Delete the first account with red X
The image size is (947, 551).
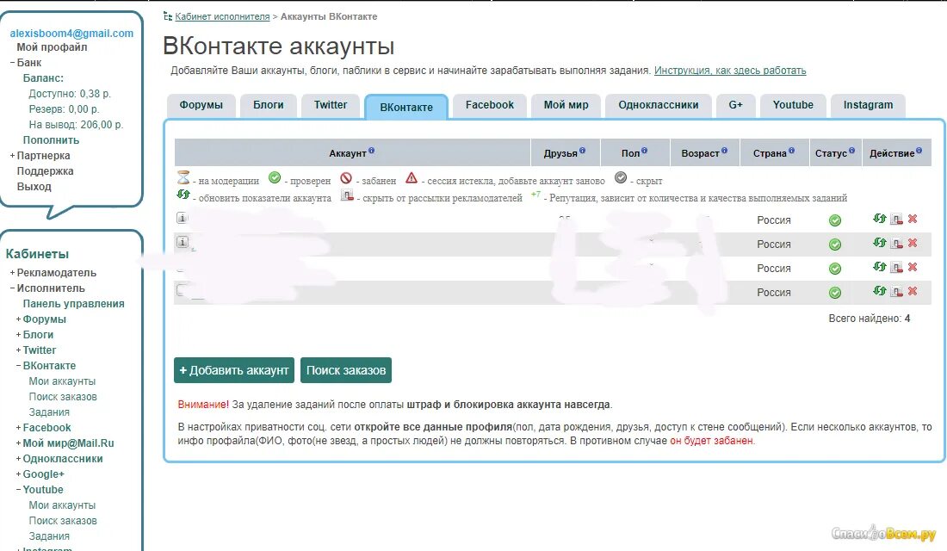913,219
